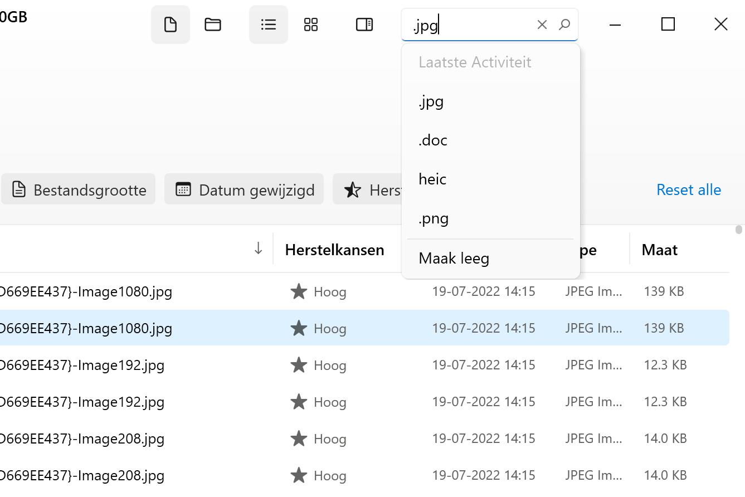Click the date in the highlighted row
The image size is (745, 497).
(484, 328)
